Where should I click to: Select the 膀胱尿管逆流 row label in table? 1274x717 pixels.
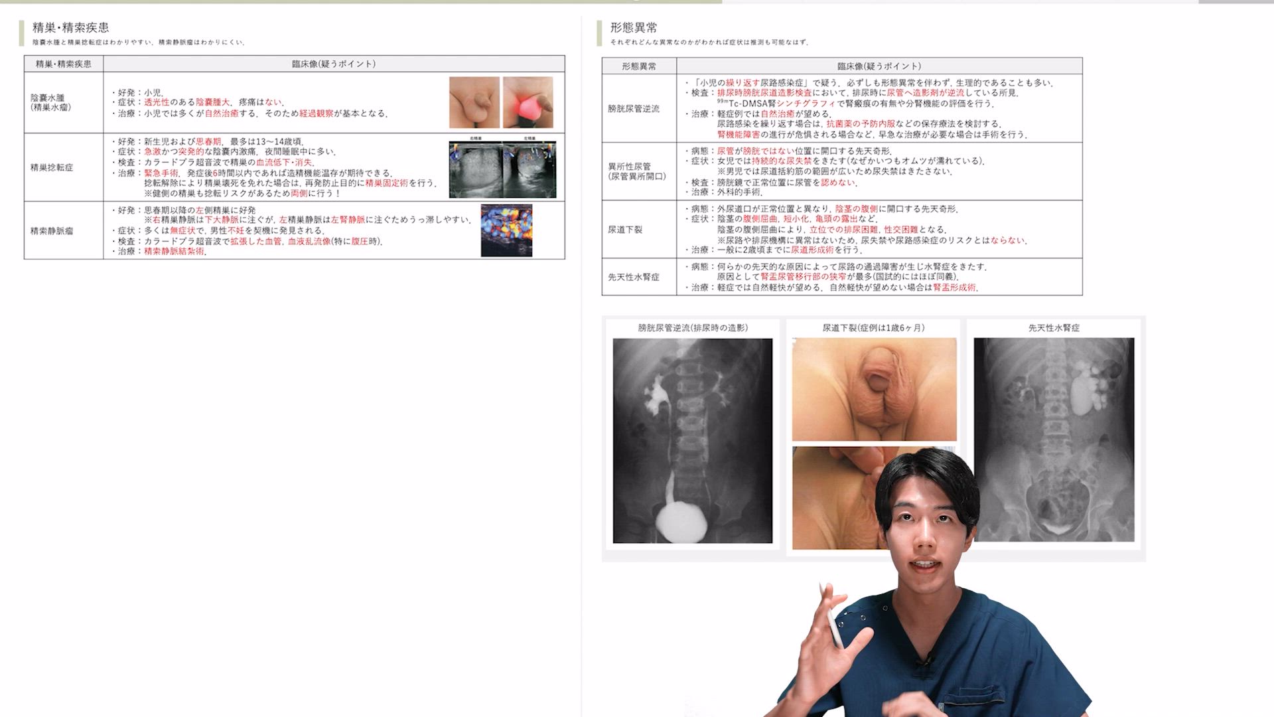634,109
